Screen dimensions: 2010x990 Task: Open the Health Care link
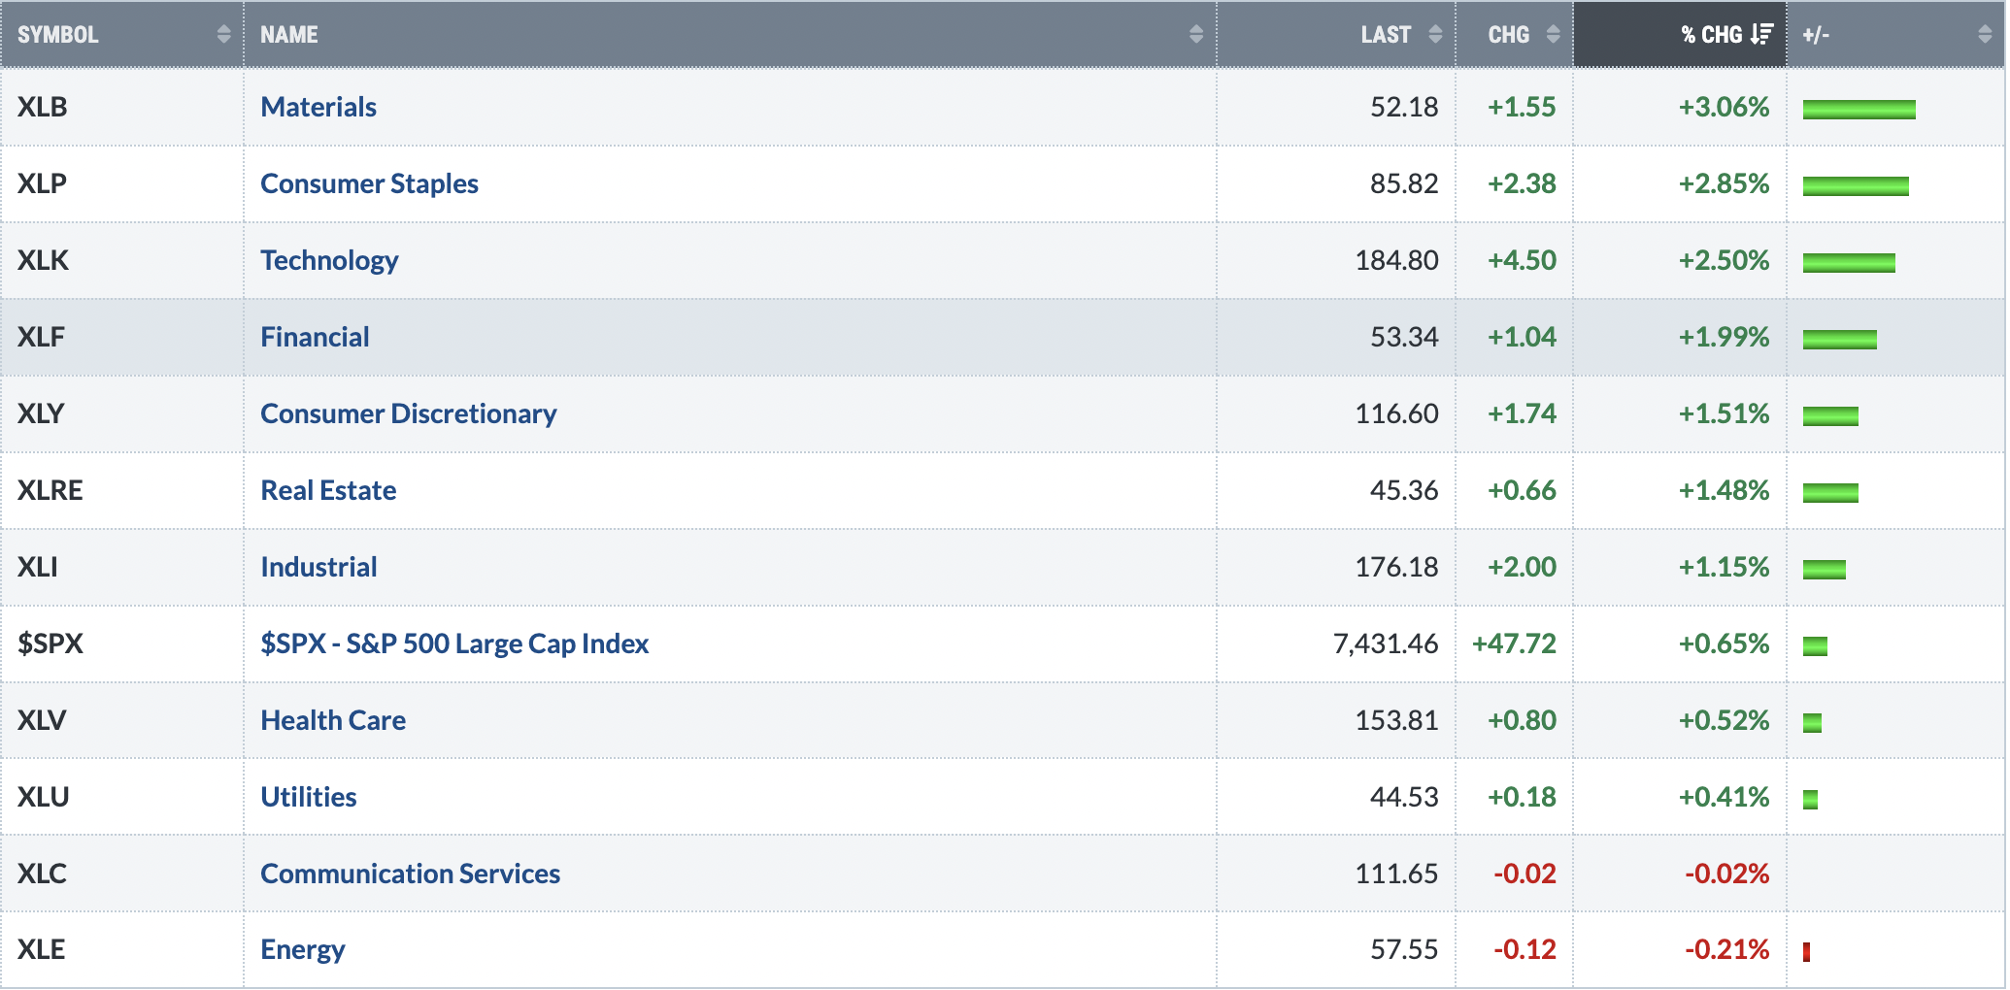click(x=333, y=720)
